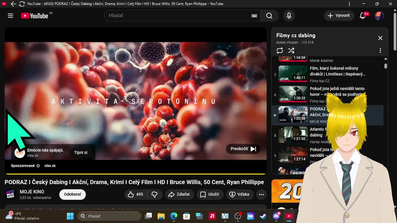Image resolution: width=397 pixels, height=223 pixels.
Task: Go back using the browser back arrow
Action: click(13, 4)
